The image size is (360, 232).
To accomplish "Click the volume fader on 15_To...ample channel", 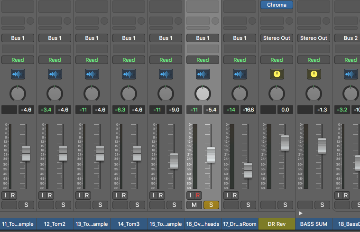I will coord(174,161).
